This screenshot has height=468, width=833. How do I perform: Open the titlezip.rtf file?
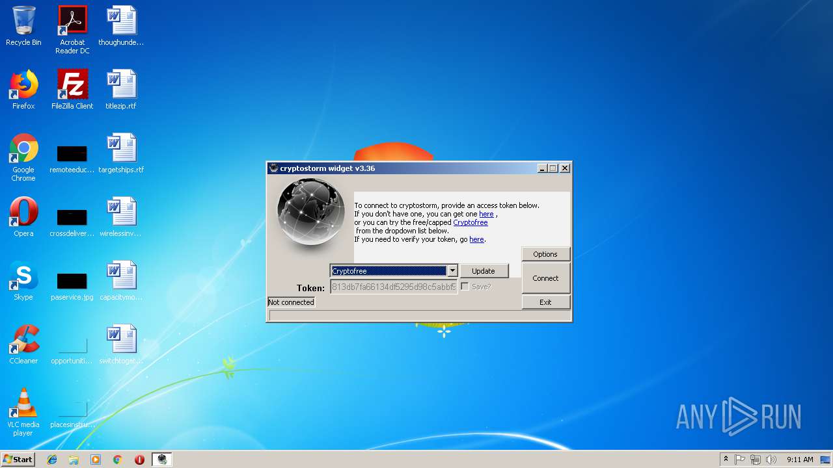click(121, 90)
